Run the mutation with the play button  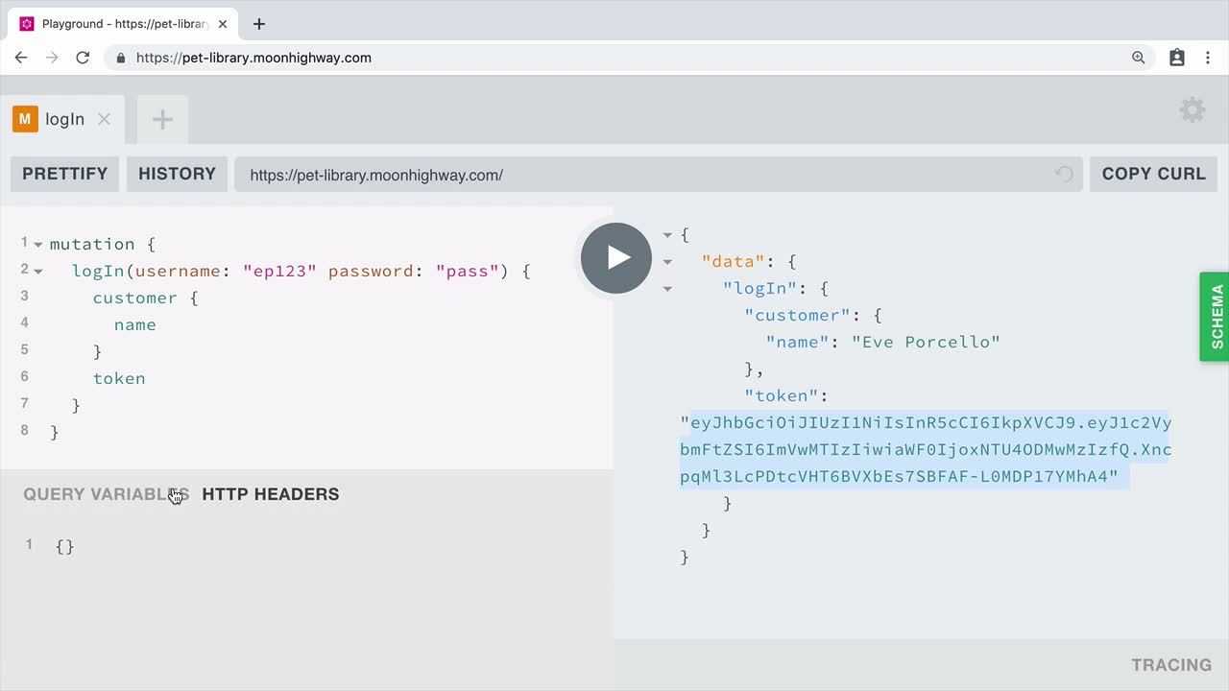tap(616, 258)
